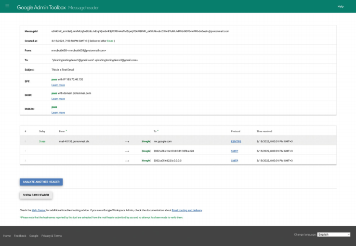This screenshot has height=246, width=356.
Task: Open SMTP link in third hop row
Action: [234, 161]
